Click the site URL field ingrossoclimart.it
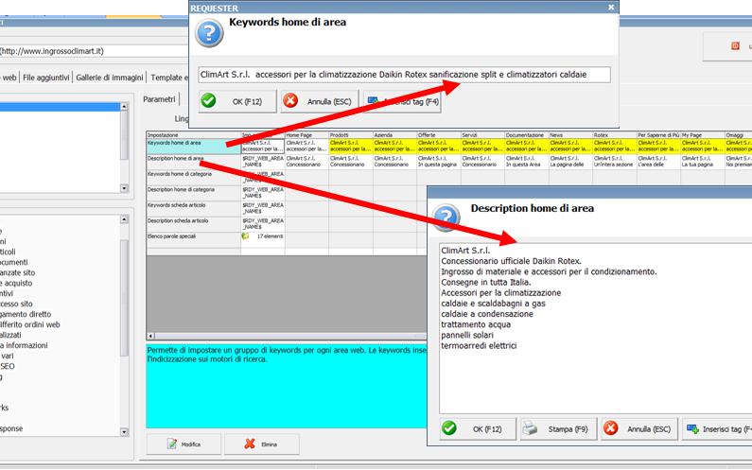Image resolution: width=752 pixels, height=470 pixels. pos(94,51)
